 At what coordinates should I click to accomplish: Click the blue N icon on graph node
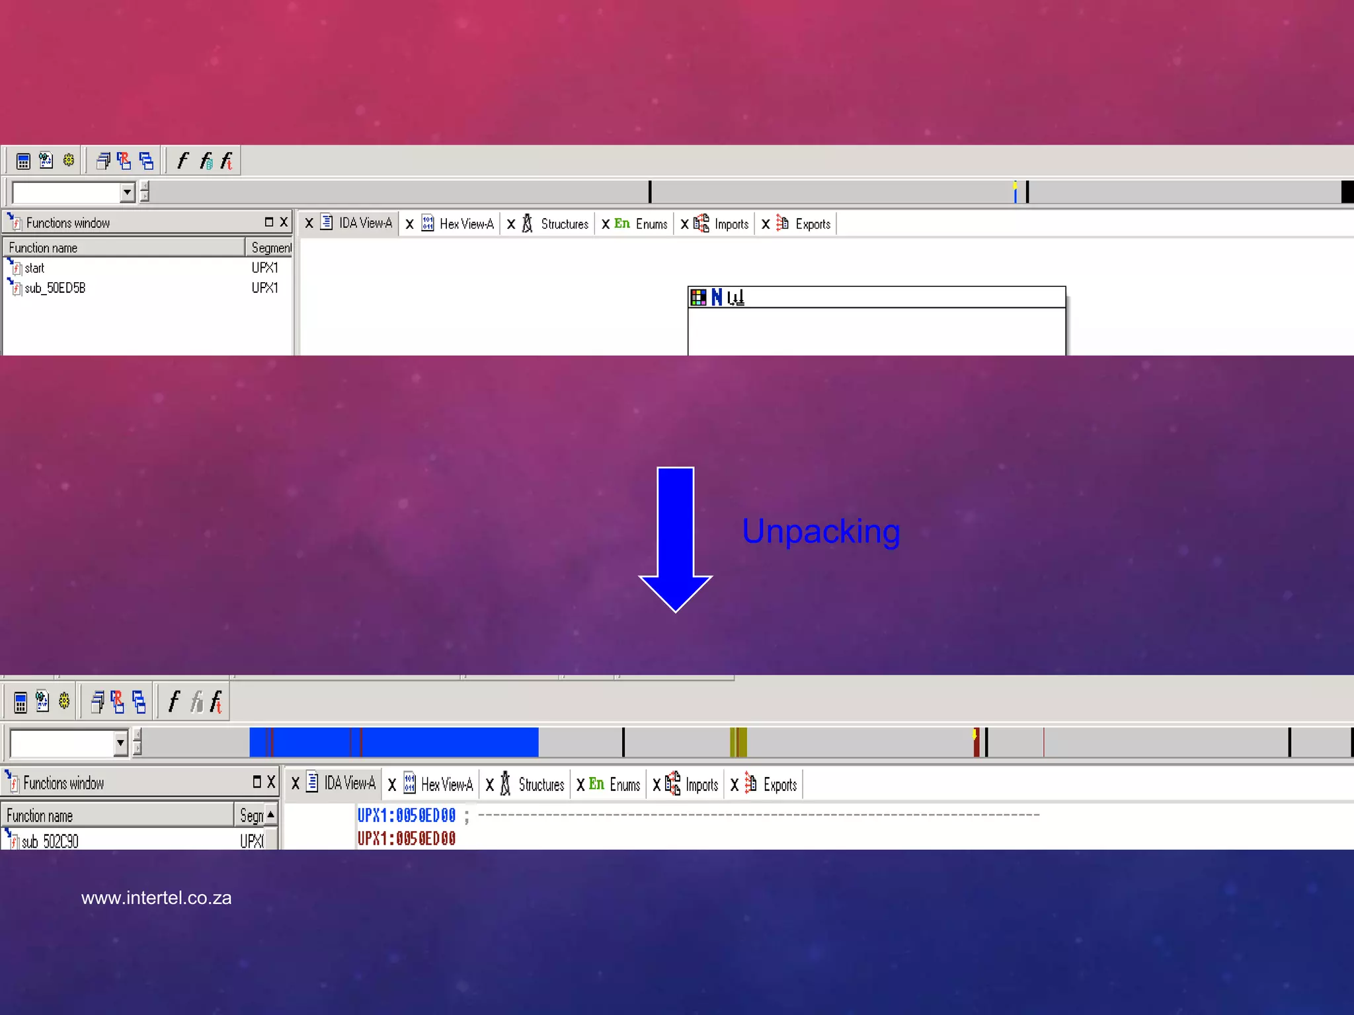(717, 298)
